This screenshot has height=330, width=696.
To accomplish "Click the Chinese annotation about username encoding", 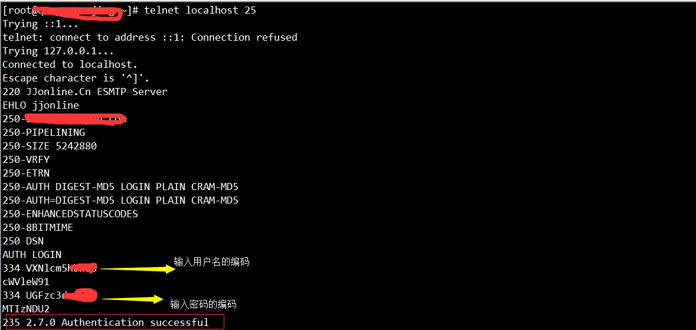I will click(212, 262).
